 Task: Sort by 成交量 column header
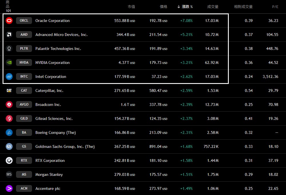pyautogui.click(x=213, y=7)
